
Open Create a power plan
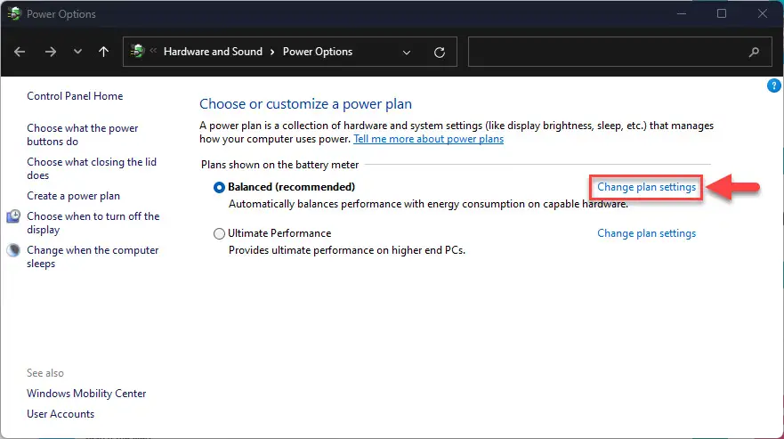tap(74, 196)
